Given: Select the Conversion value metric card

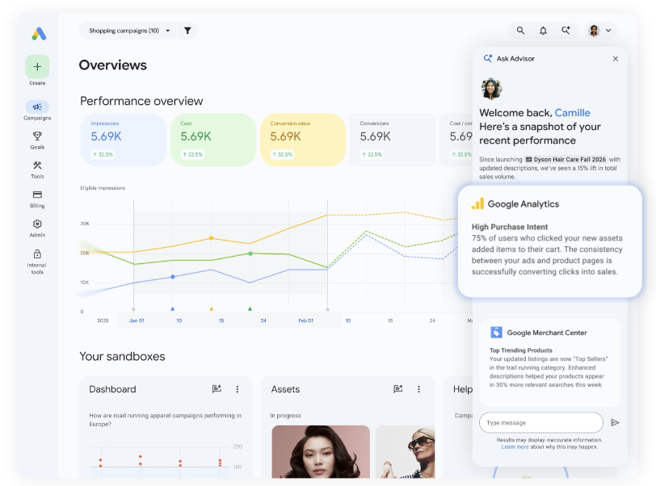Looking at the screenshot, I should point(303,140).
